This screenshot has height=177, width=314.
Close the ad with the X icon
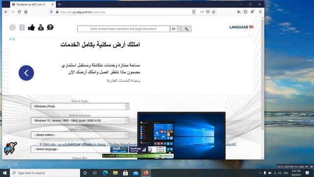click(x=11, y=39)
